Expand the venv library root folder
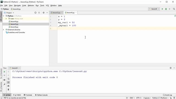The width and height of the screenshot is (176, 99). [6, 19]
